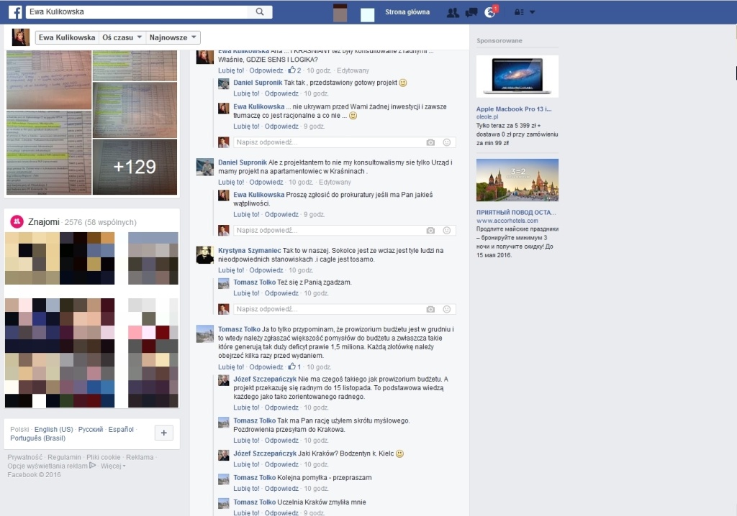Open the notifications globe icon

pyautogui.click(x=489, y=13)
